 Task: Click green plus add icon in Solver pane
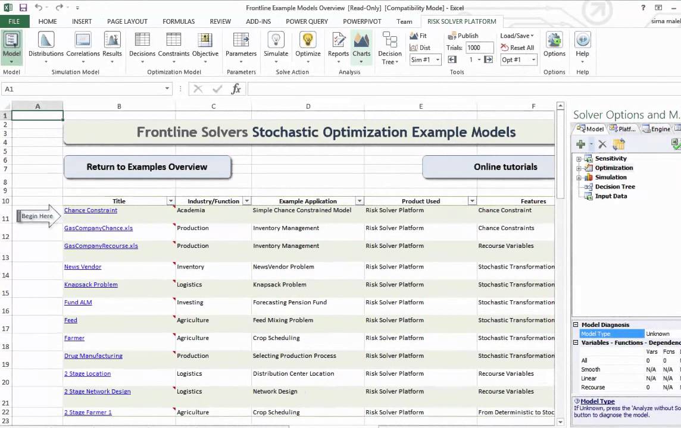[x=580, y=144]
